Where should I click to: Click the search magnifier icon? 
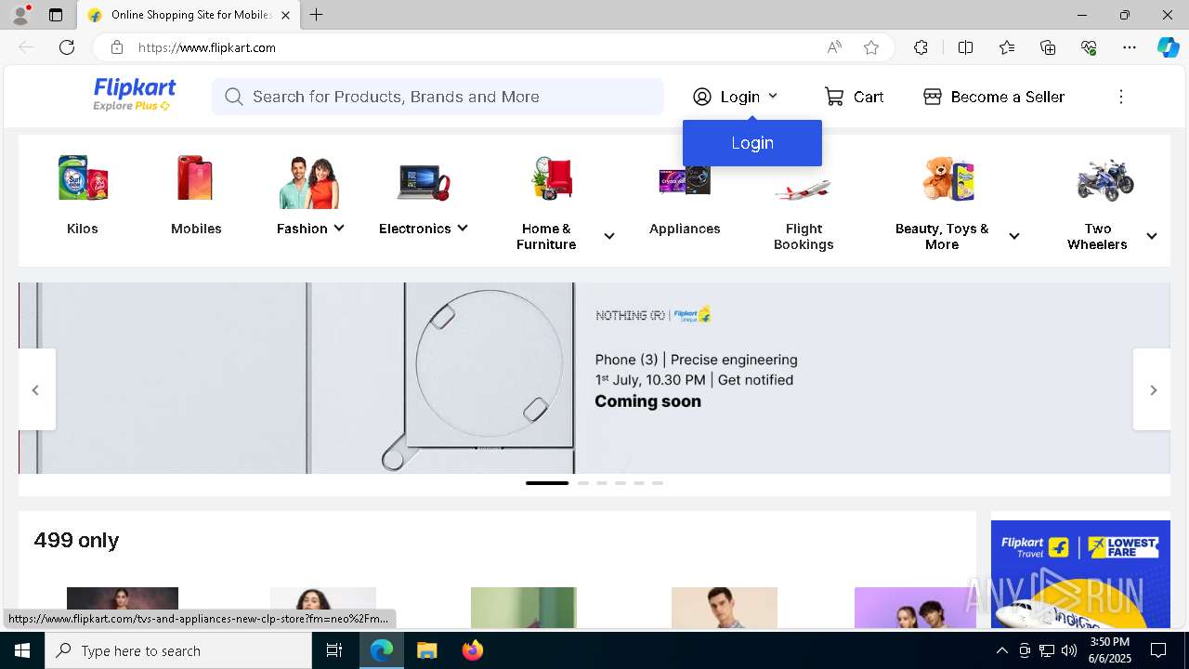[x=234, y=97]
